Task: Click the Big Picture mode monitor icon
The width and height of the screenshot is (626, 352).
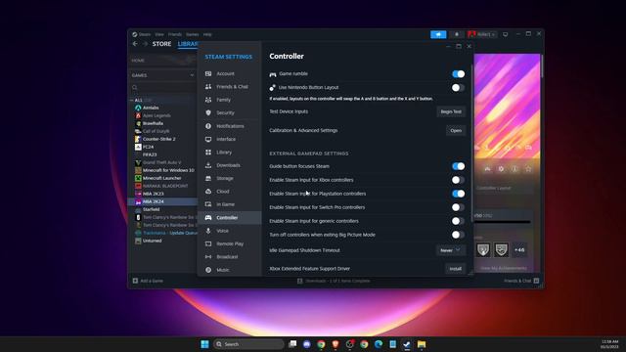Action: pyautogui.click(x=506, y=34)
